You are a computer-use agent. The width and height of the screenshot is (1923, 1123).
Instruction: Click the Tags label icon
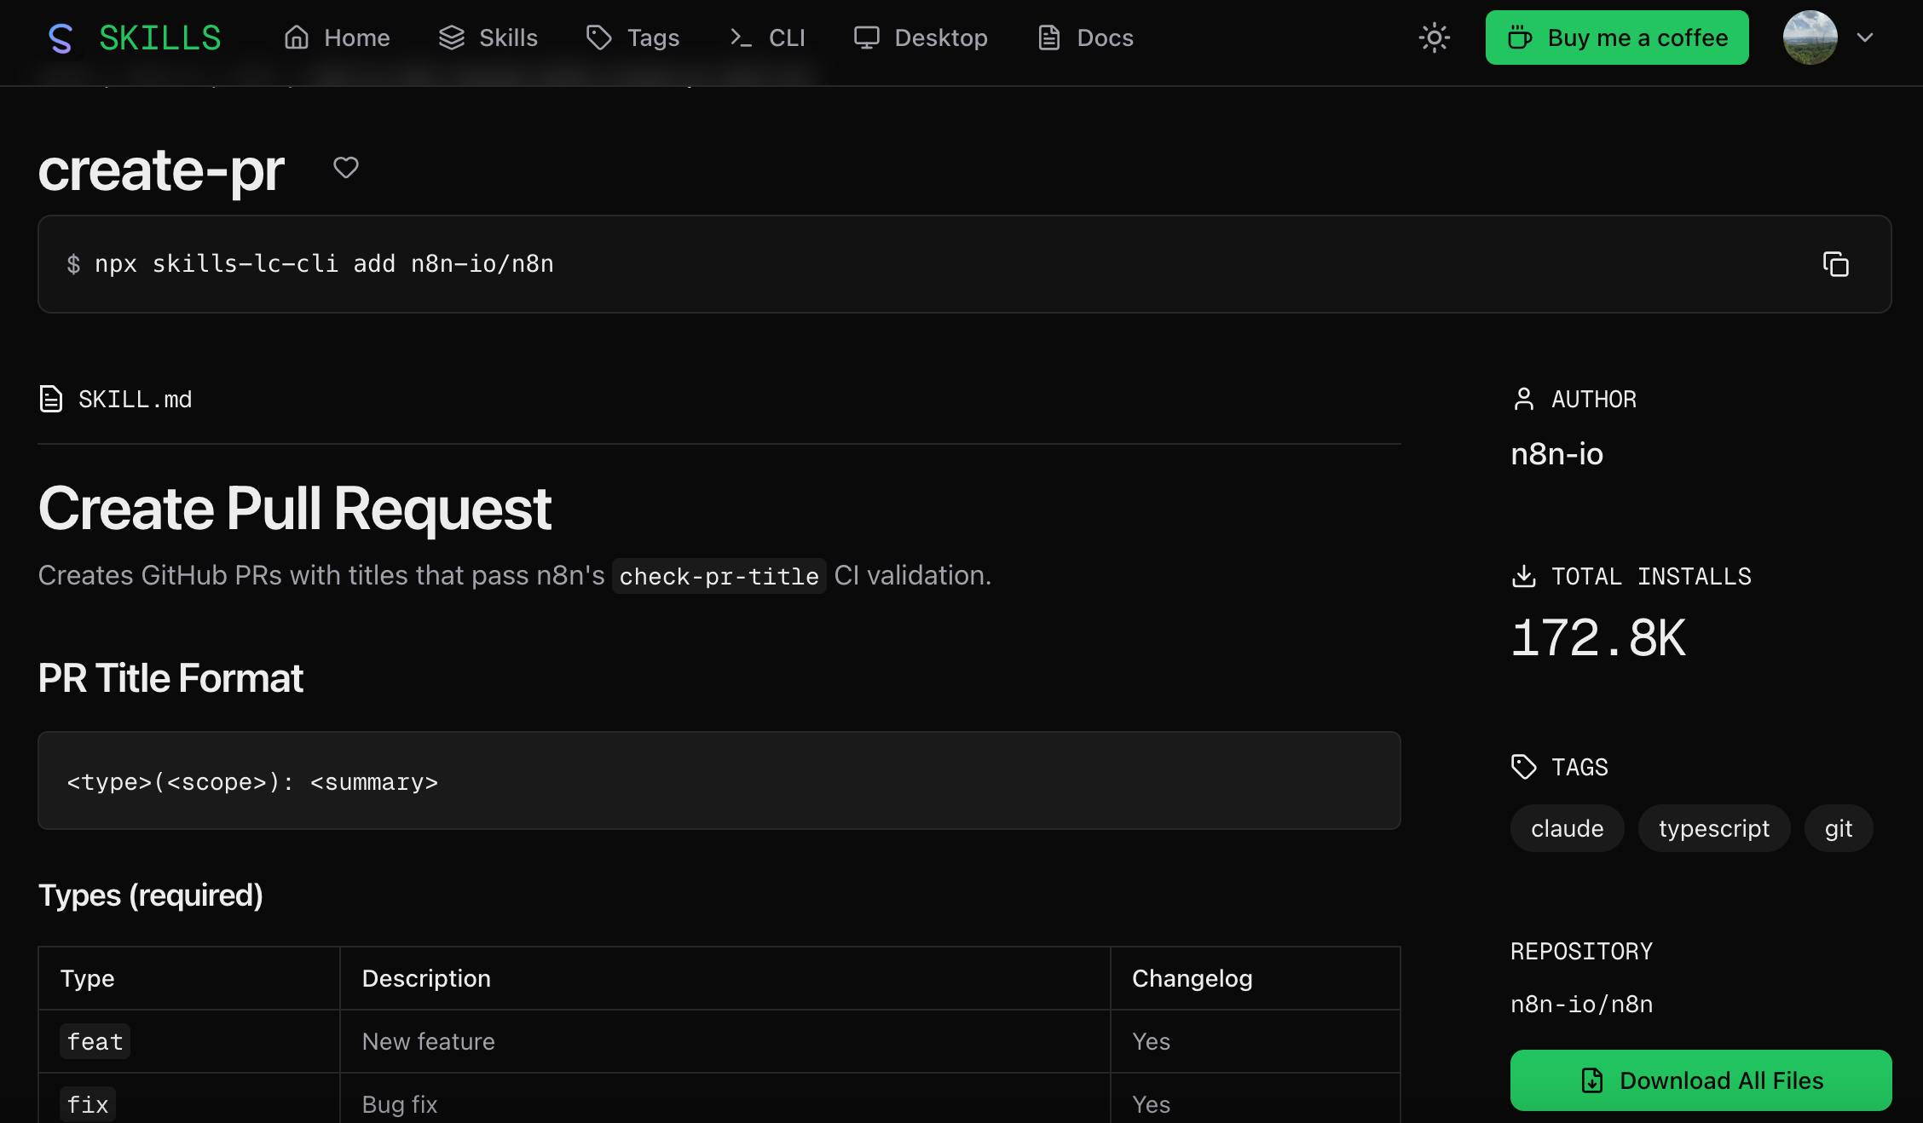(x=598, y=37)
